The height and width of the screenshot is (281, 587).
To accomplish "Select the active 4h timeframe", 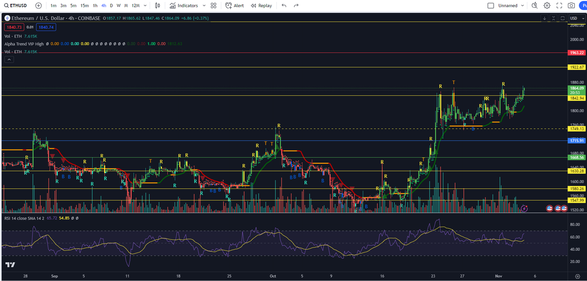I will (104, 5).
